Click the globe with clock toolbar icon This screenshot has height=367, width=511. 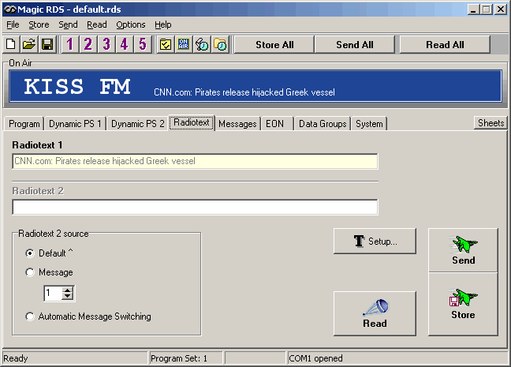[x=202, y=44]
